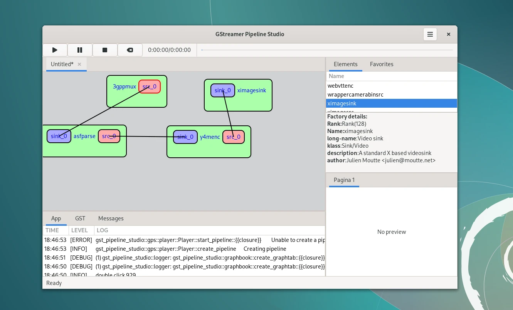Viewport: 513px width, 310px height.
Task: Pause the pipeline playback
Action: pyautogui.click(x=80, y=50)
